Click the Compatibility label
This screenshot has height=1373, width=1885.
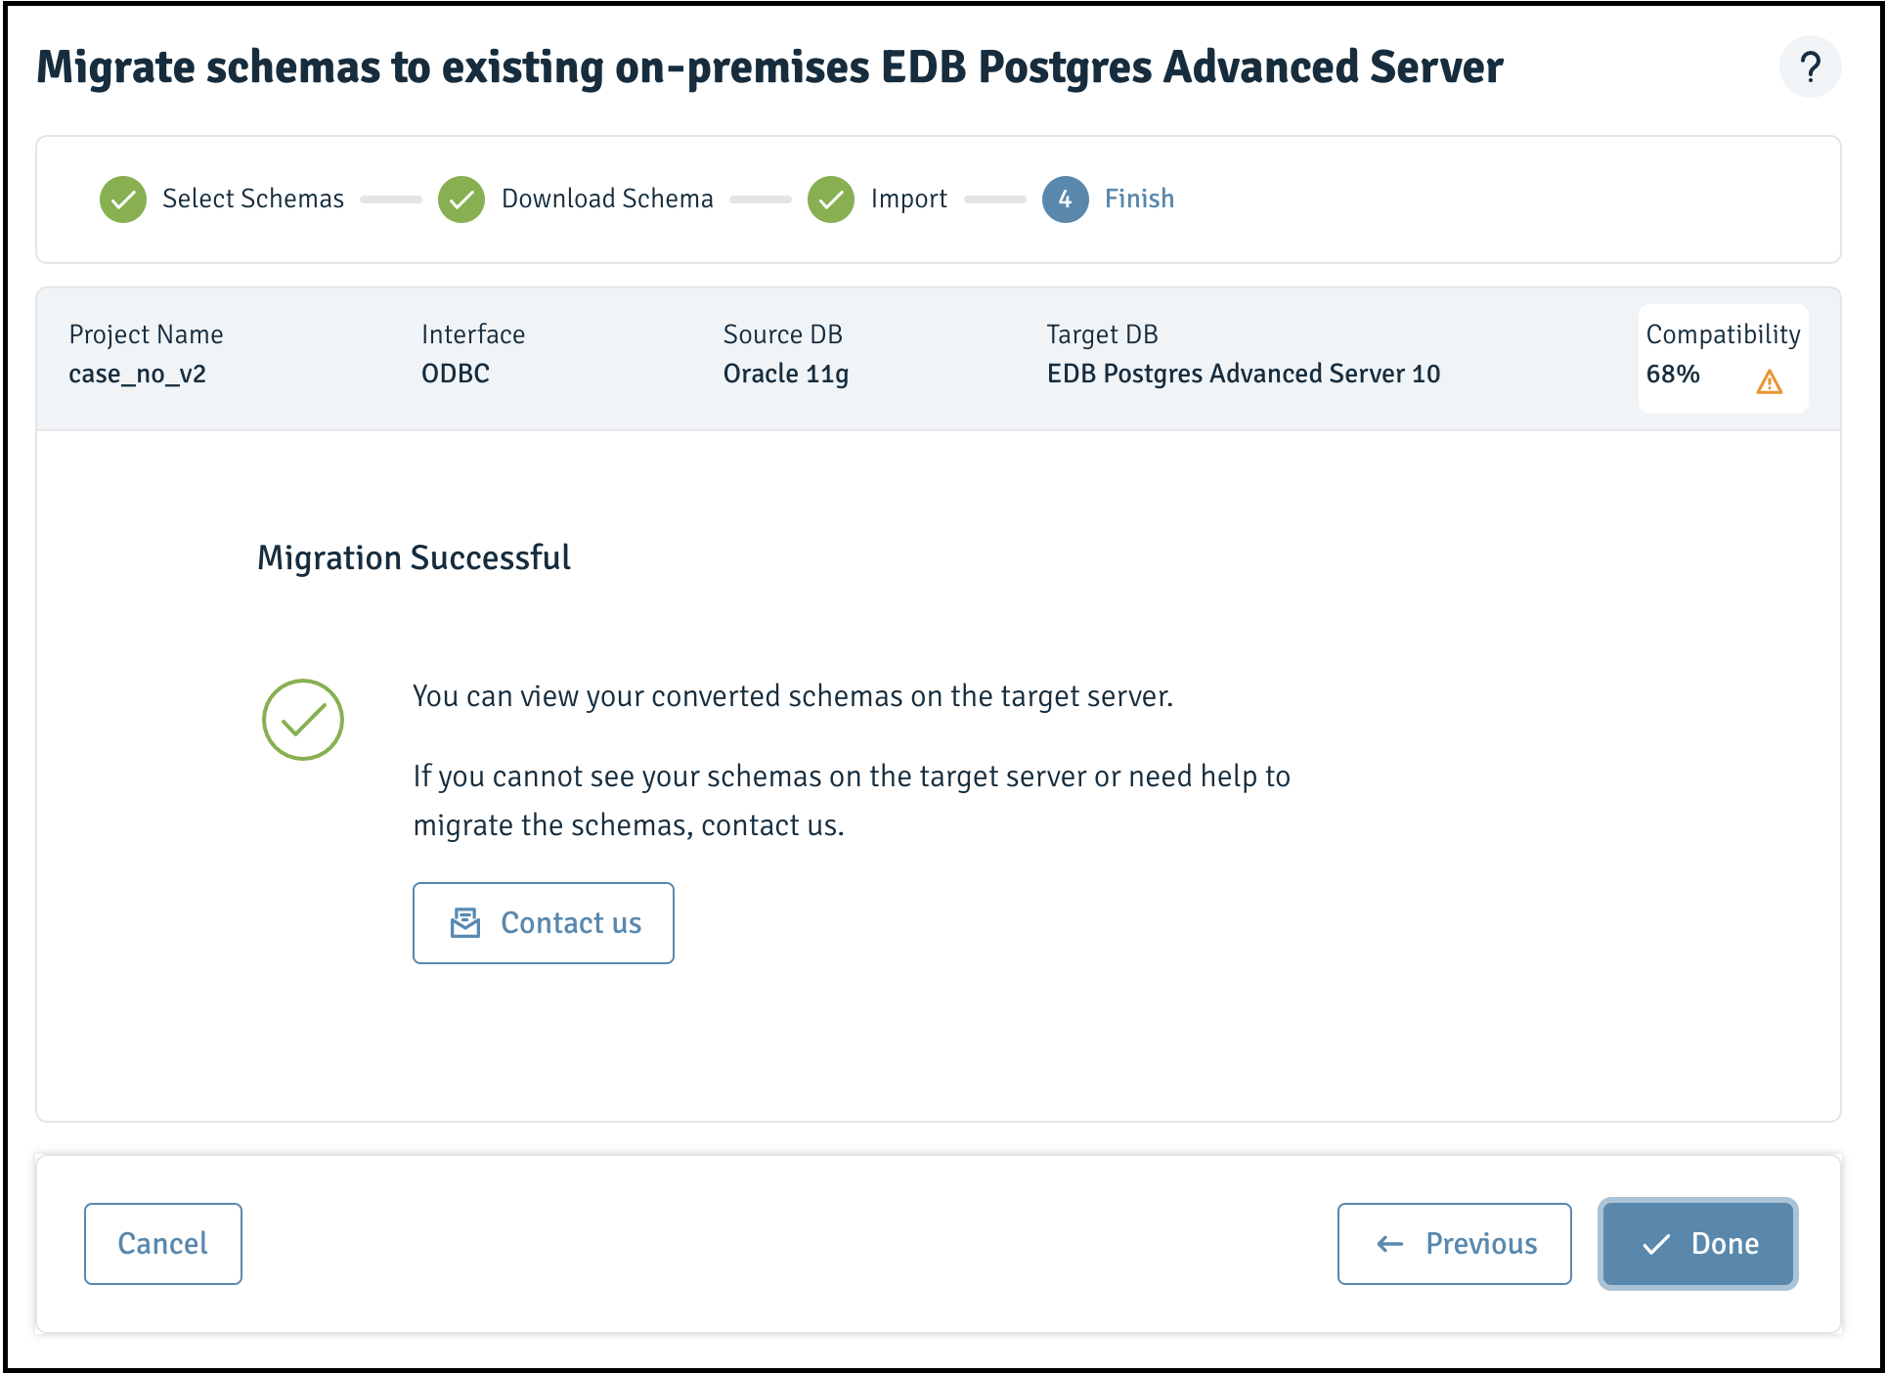tap(1723, 334)
